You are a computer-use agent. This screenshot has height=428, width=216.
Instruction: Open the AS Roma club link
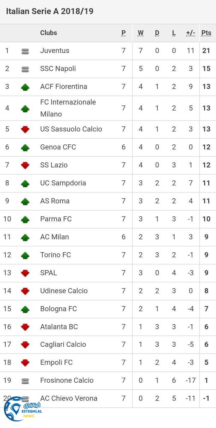coord(55,201)
